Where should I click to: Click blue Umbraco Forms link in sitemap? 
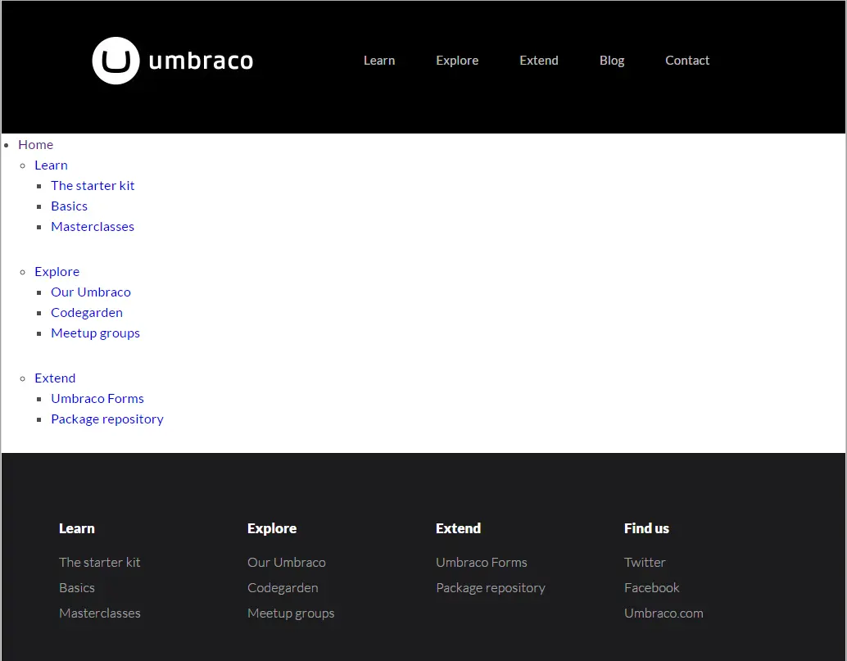click(x=97, y=399)
